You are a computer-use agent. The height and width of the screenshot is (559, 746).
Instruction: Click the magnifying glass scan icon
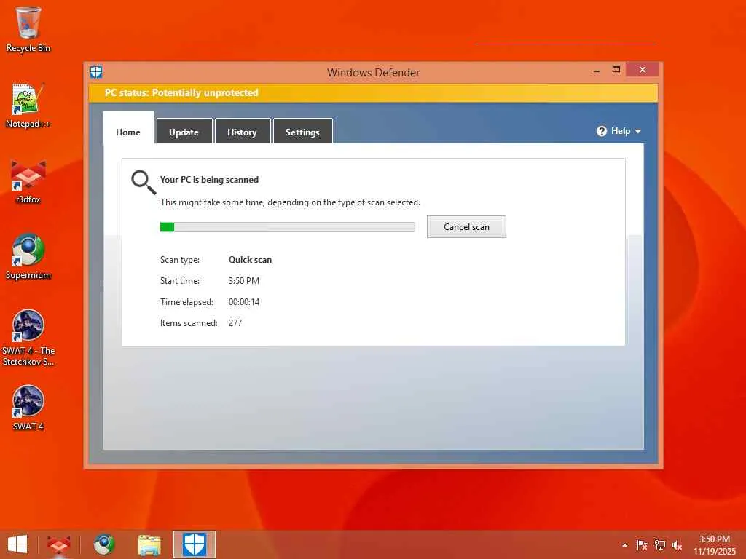tap(144, 183)
